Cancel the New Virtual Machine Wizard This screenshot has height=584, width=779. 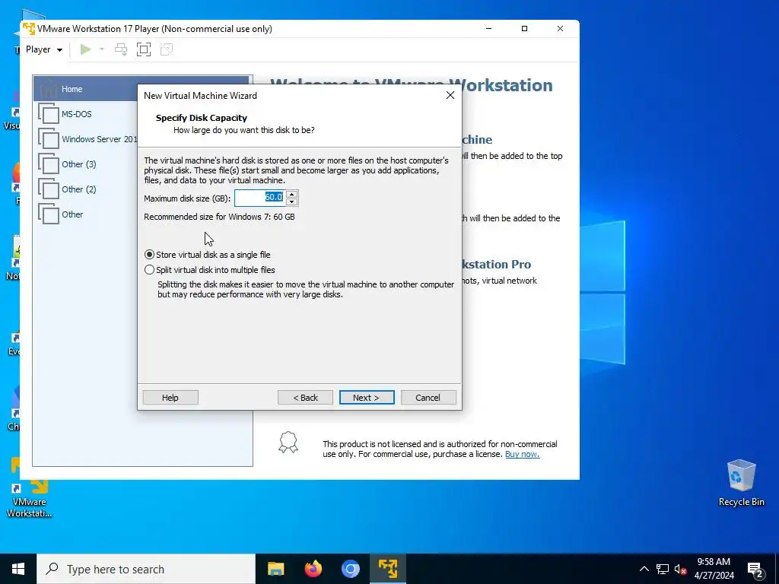(x=428, y=397)
